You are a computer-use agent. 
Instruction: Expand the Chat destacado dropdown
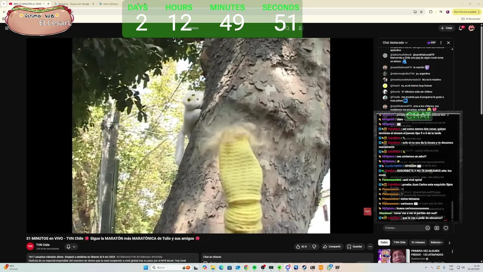click(395, 43)
